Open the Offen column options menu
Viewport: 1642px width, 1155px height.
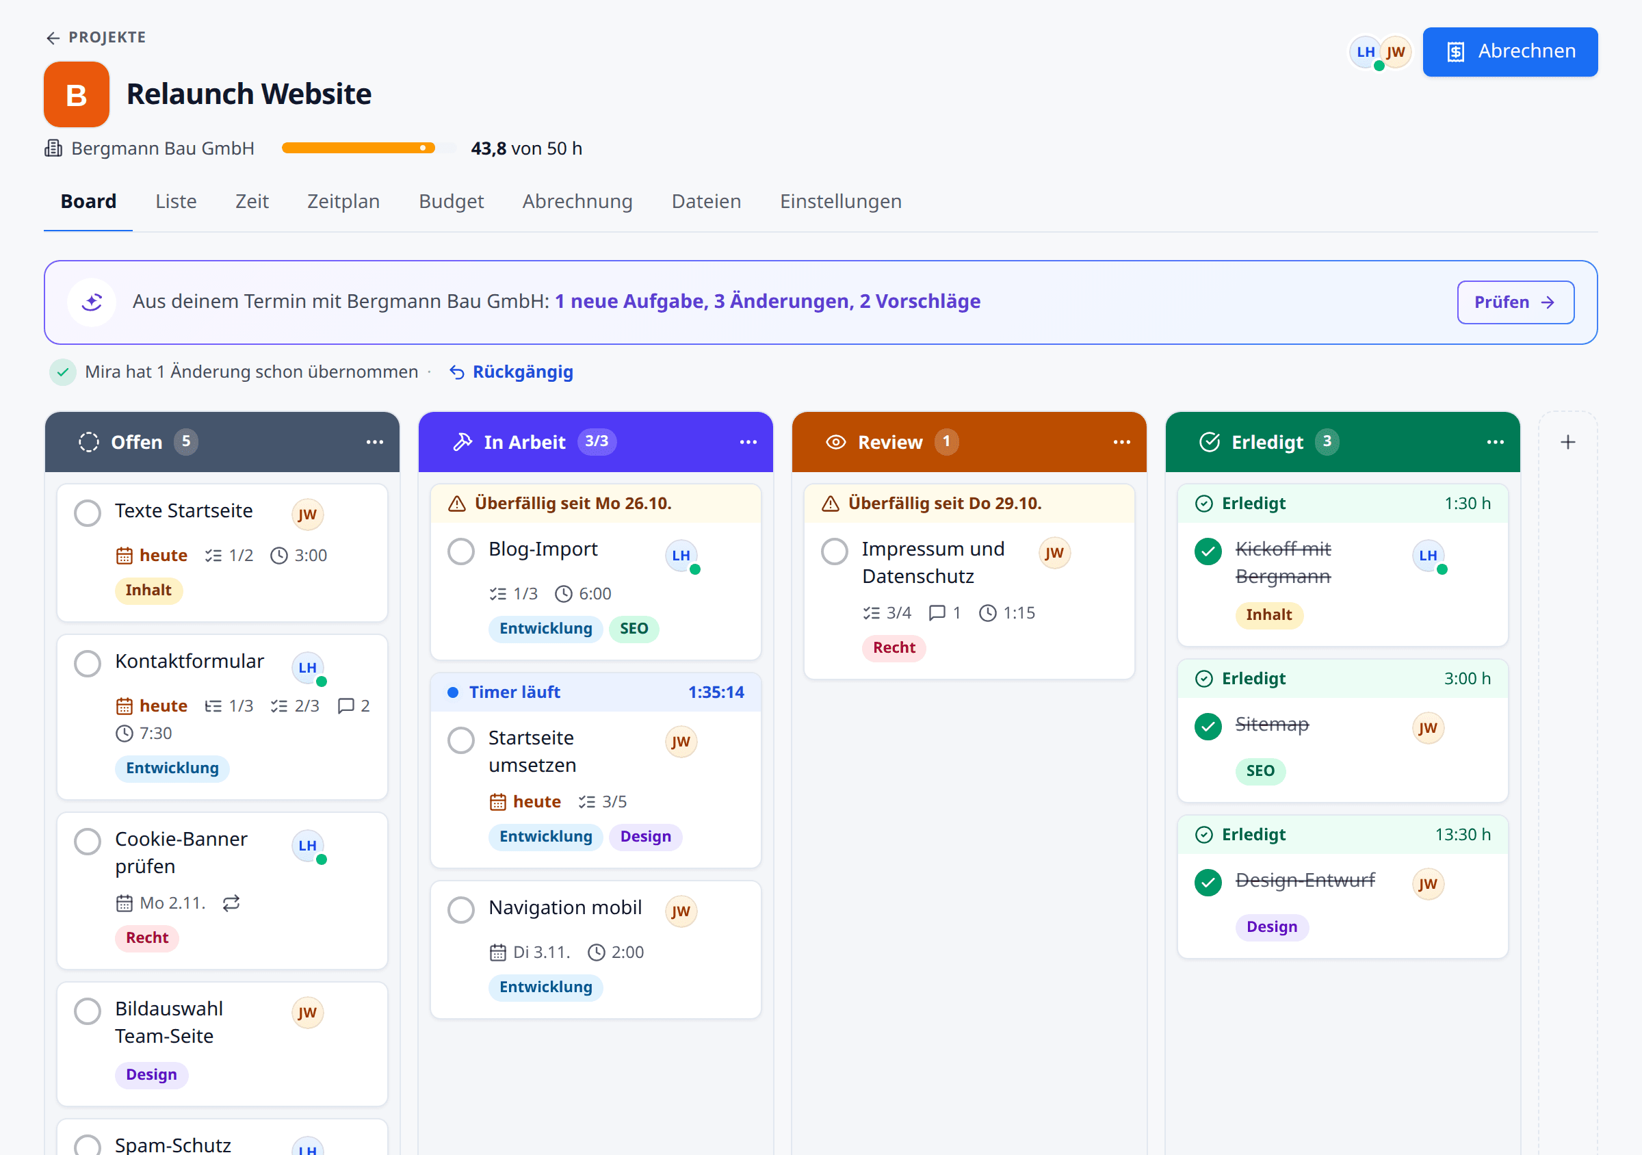pyautogui.click(x=375, y=442)
